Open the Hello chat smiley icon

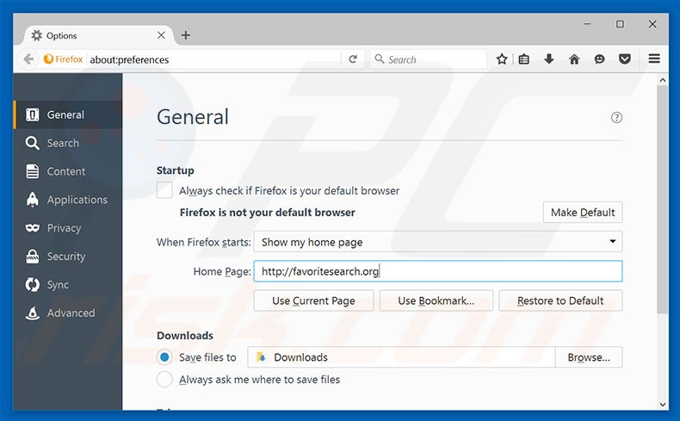[599, 59]
